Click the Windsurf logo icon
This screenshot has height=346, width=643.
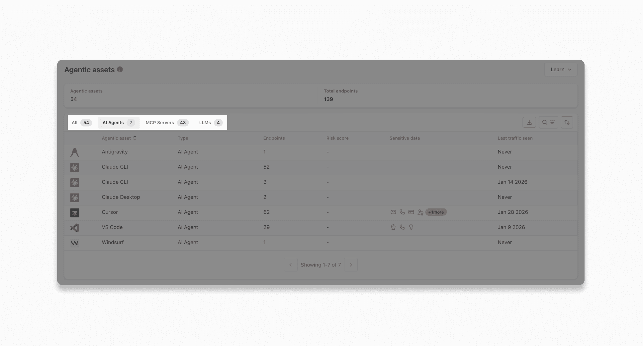74,243
